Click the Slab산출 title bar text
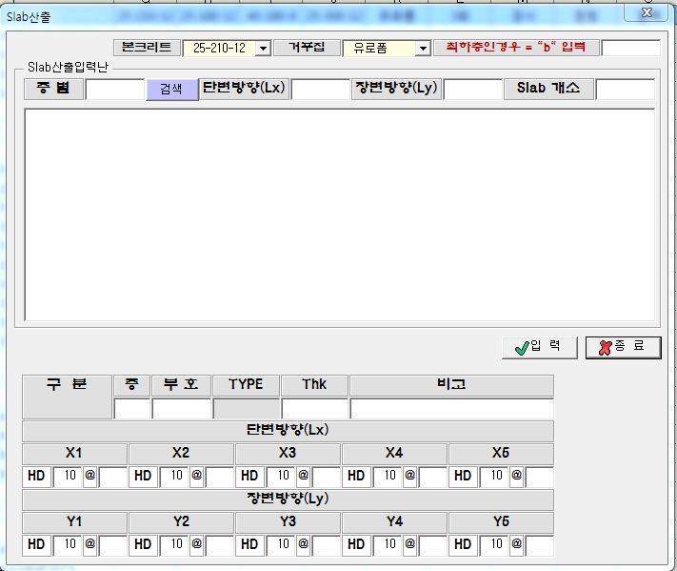 click(x=29, y=17)
